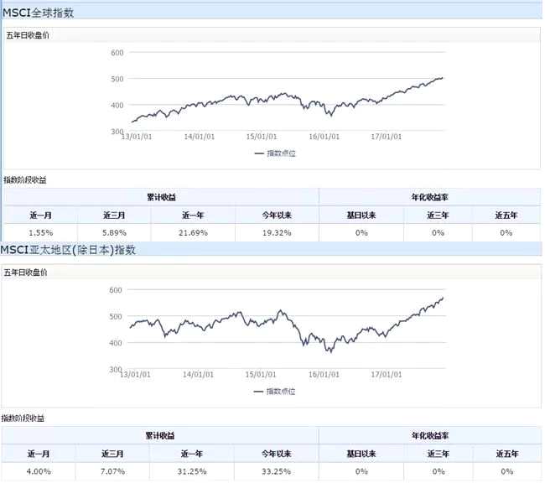Click the 17/01/01 axis label in MSCI亚太地区 chart
The width and height of the screenshot is (545, 483).
click(387, 375)
